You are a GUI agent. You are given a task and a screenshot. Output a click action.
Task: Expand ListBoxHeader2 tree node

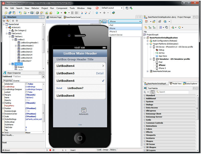pos(16,46)
